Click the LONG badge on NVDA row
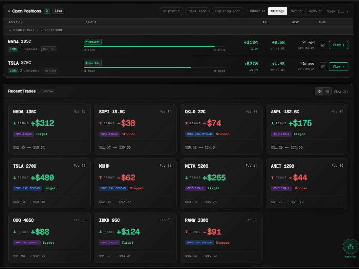This screenshot has width=359, height=269. tap(13, 49)
